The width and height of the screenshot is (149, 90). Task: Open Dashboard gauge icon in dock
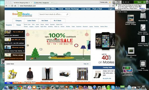pos(11,87)
